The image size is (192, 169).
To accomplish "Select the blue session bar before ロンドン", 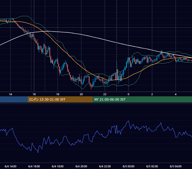I will [14, 99].
